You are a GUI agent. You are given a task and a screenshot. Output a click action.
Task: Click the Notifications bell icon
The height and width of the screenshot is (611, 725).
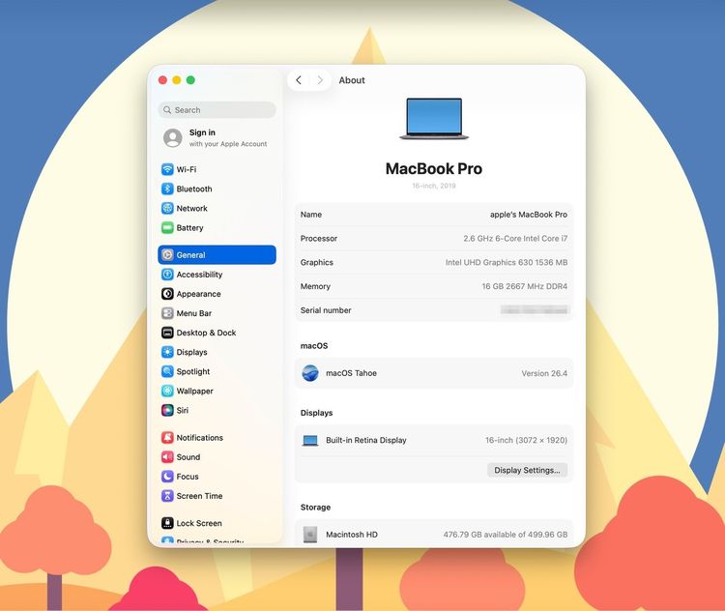coord(167,438)
